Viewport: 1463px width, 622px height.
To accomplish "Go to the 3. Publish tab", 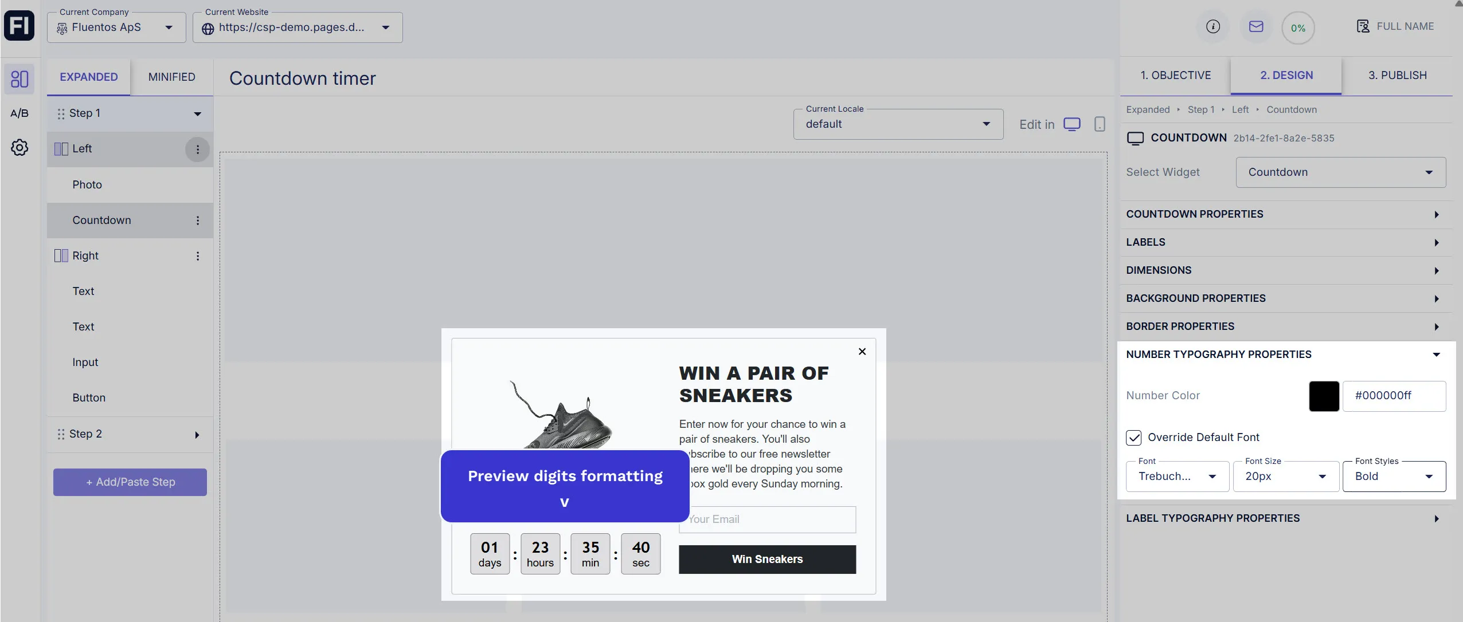I will point(1397,76).
